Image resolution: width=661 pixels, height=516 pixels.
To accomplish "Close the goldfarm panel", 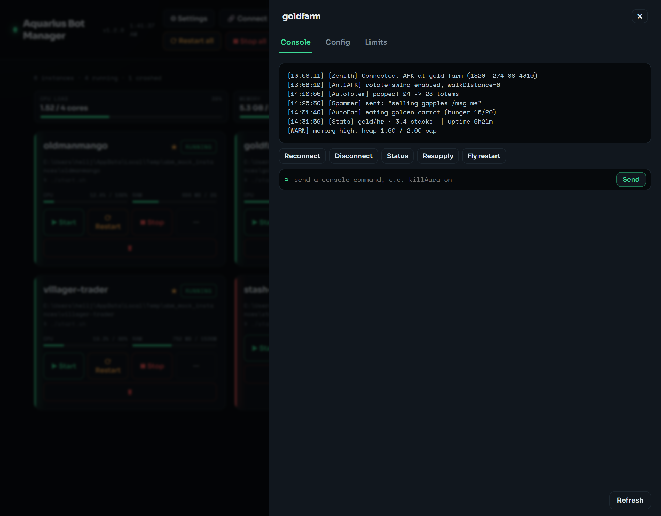I will 640,16.
